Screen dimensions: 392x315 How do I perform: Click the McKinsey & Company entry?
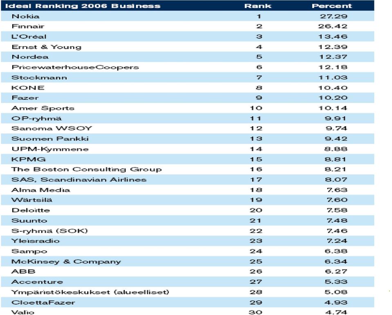66,261
